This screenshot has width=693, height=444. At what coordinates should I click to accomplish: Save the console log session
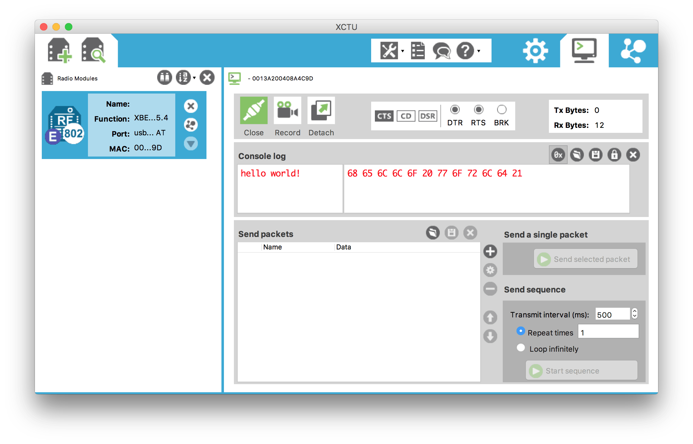[x=596, y=155]
